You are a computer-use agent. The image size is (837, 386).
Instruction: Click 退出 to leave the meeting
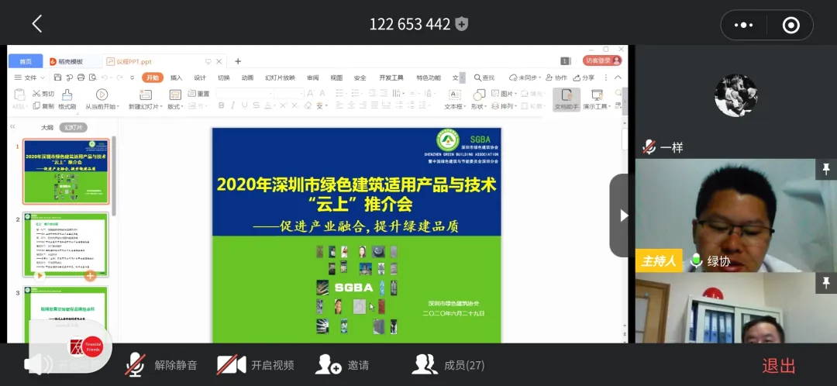[778, 366]
